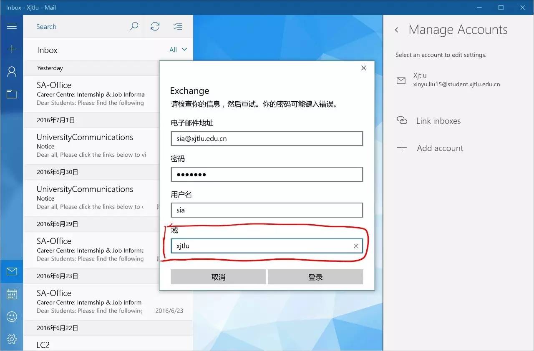534x351 pixels.
Task: Sync the mailbox with refresh icon
Action: (155, 27)
